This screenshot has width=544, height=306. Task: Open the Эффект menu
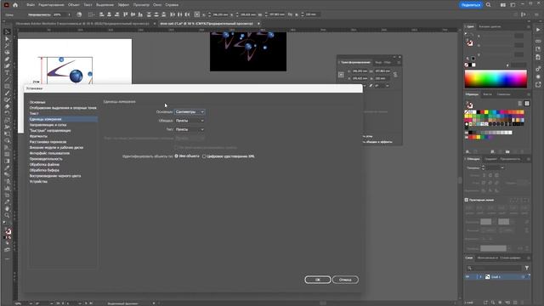(x=123, y=5)
